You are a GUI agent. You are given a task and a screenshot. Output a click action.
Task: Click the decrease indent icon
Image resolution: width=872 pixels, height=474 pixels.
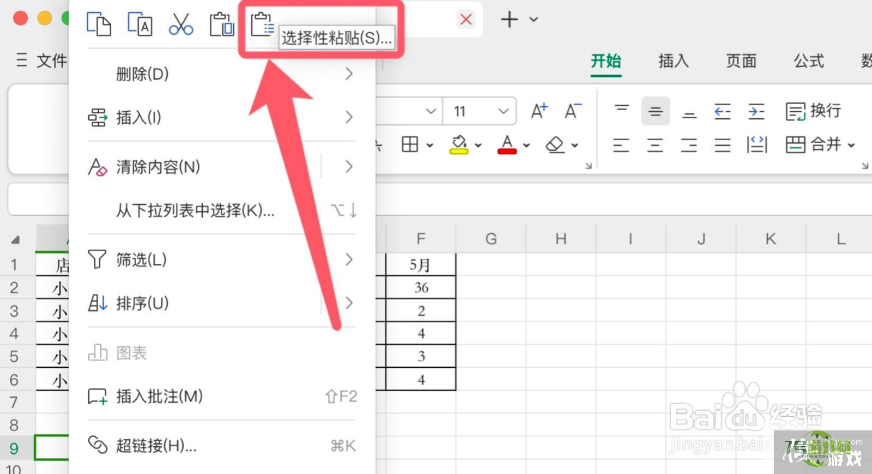(x=723, y=111)
